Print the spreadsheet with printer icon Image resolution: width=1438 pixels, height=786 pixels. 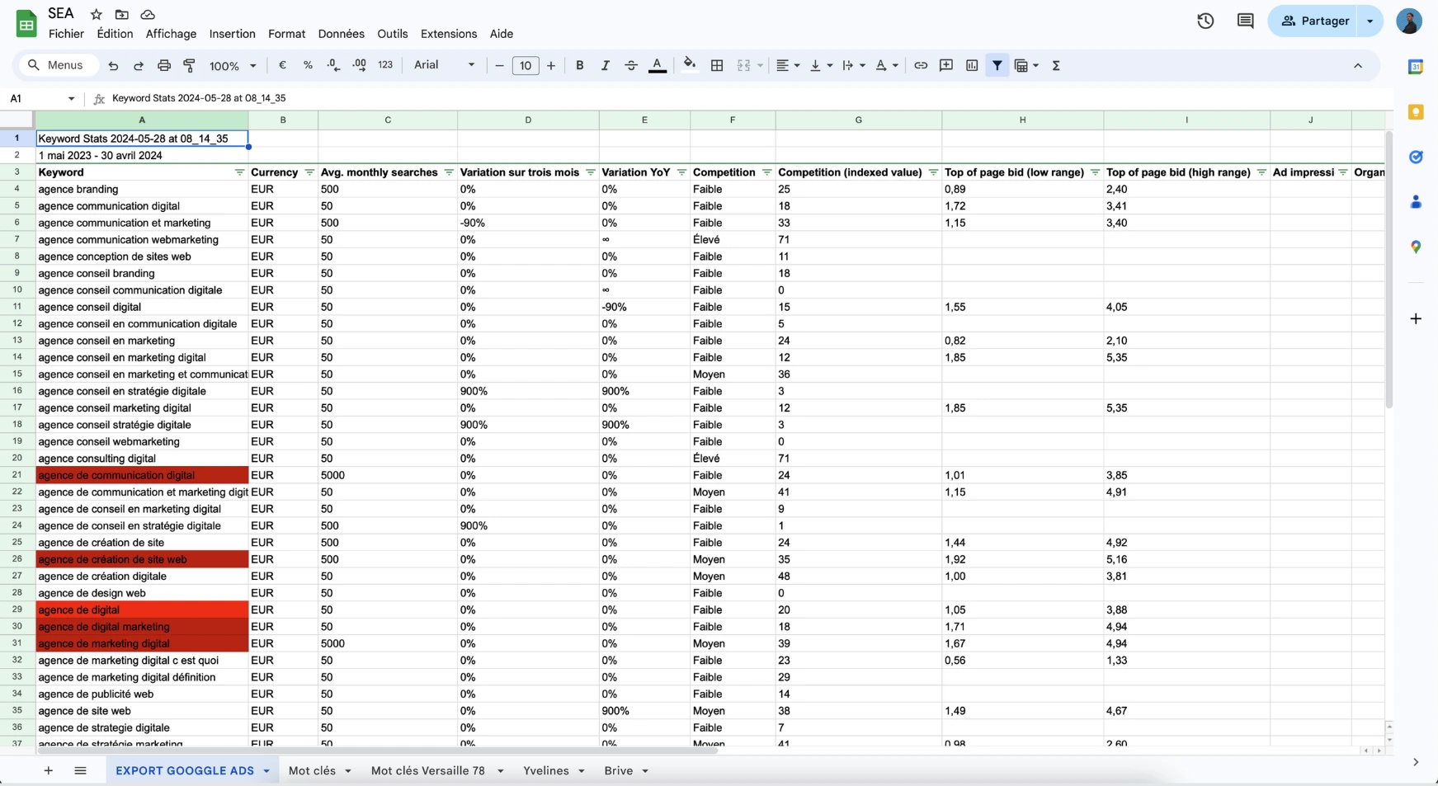(x=164, y=66)
